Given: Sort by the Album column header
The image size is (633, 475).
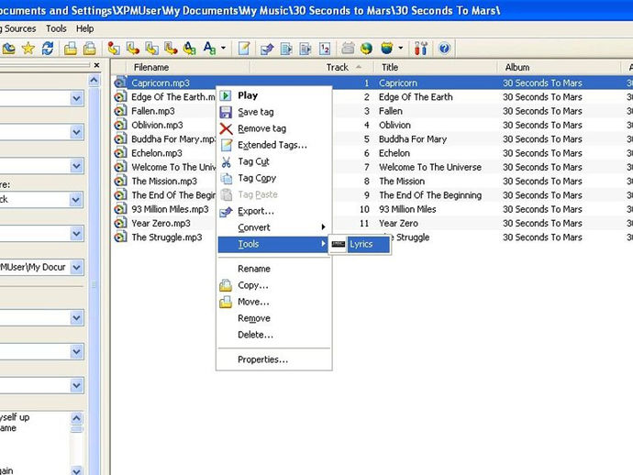Looking at the screenshot, I should click(559, 67).
